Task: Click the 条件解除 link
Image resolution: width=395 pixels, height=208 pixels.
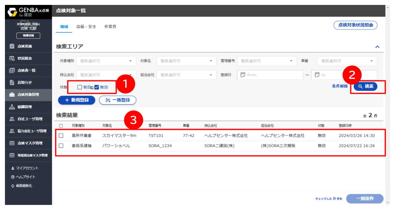Action: (x=340, y=86)
